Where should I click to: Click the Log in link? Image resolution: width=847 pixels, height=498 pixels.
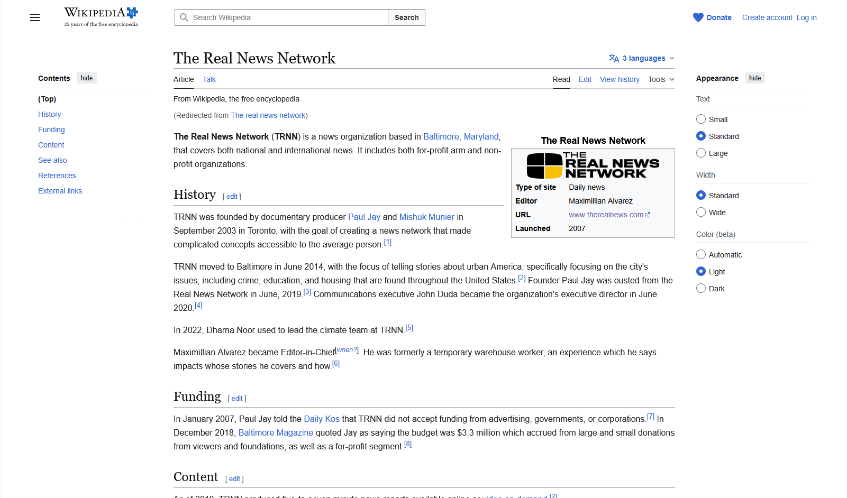(x=807, y=17)
